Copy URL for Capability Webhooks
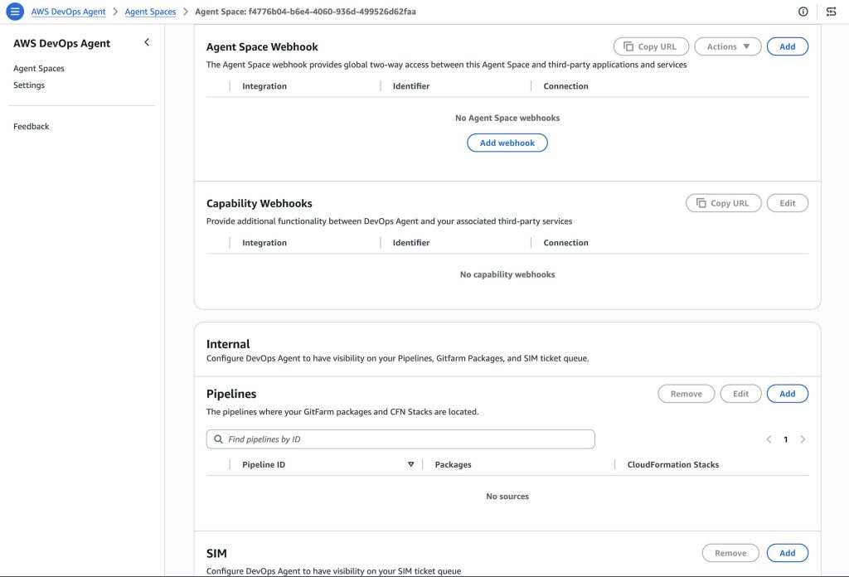The image size is (849, 577). click(723, 203)
